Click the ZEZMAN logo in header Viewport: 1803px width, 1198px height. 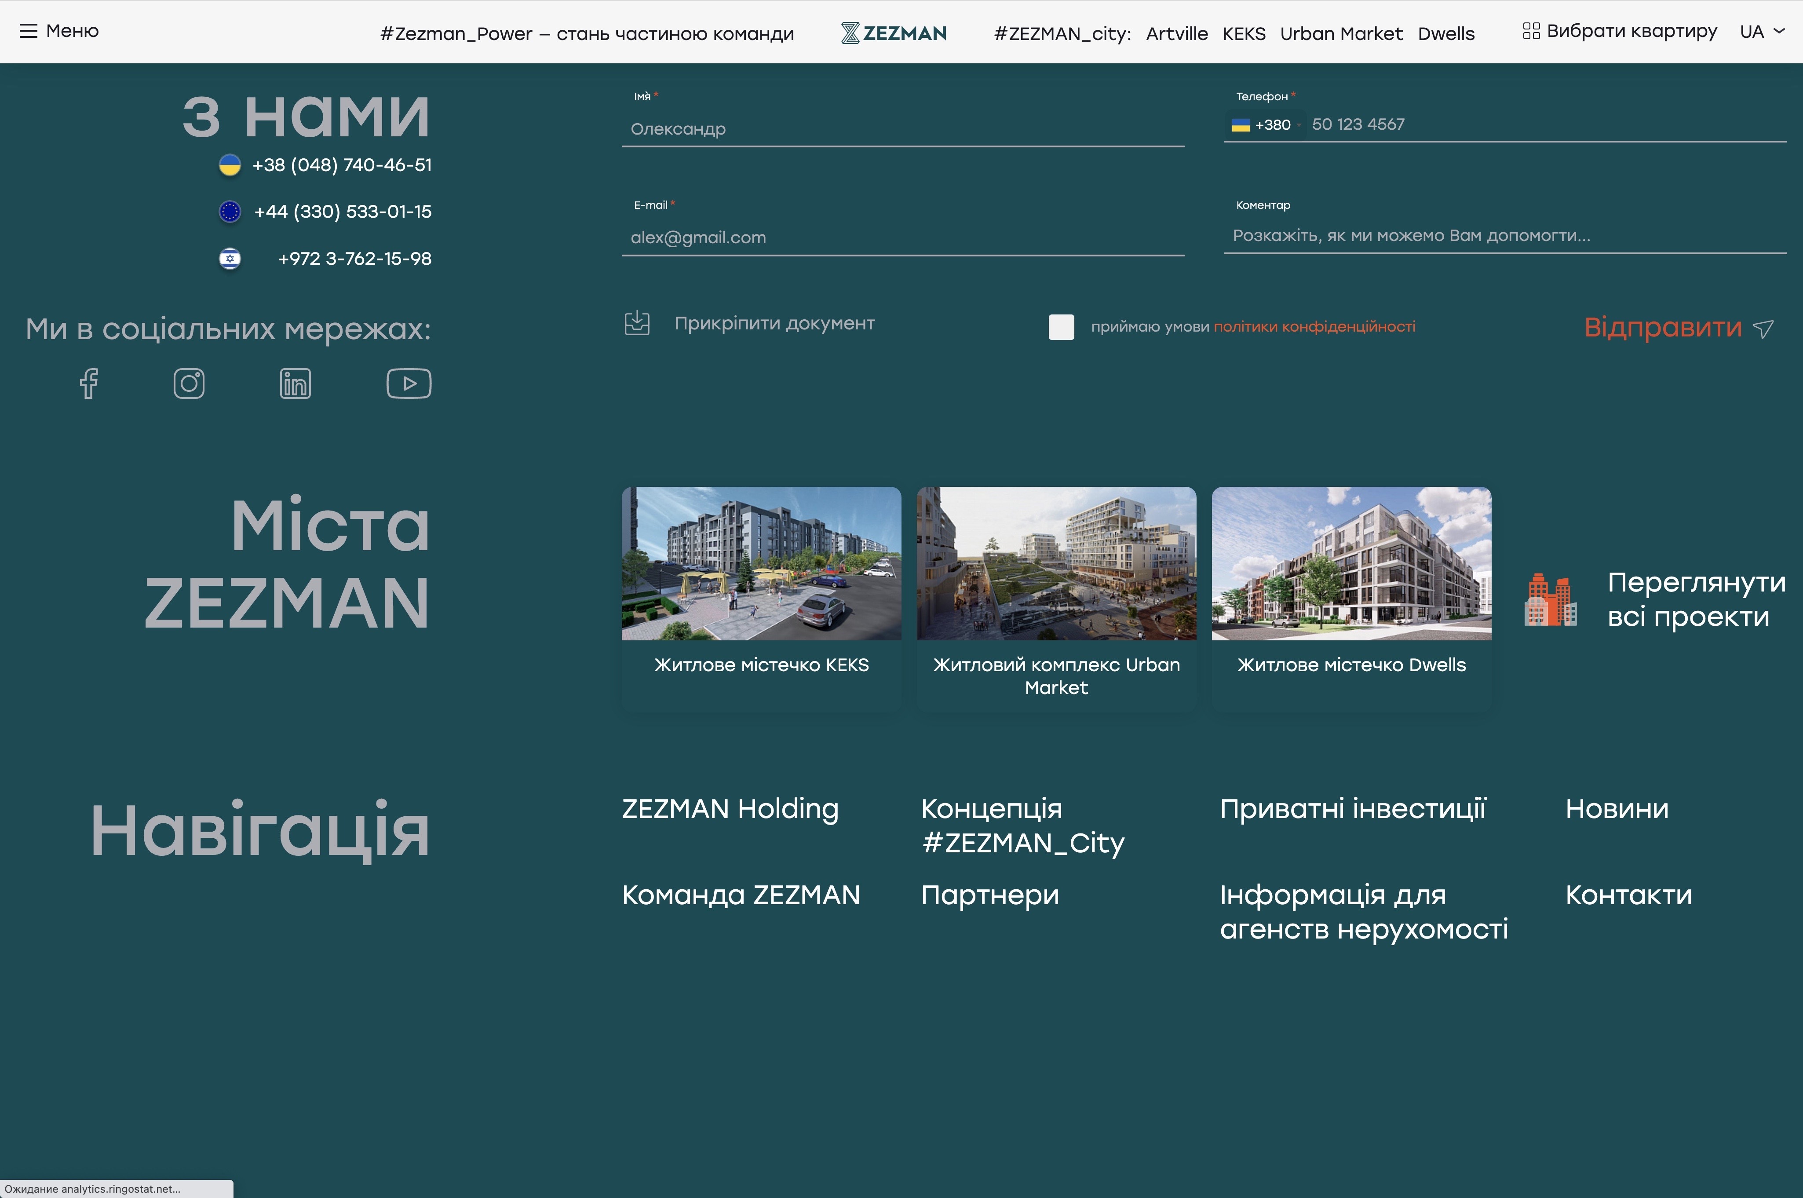point(893,33)
